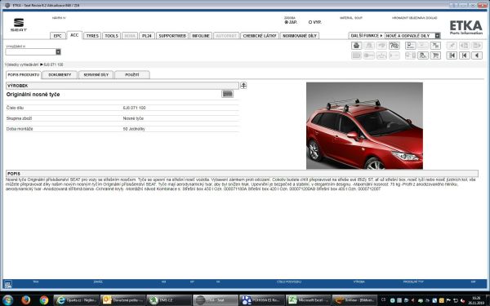Screen dimensions: 490x306
Task: Open the DALŠÍ FUNKCE menu
Action: (x=366, y=36)
